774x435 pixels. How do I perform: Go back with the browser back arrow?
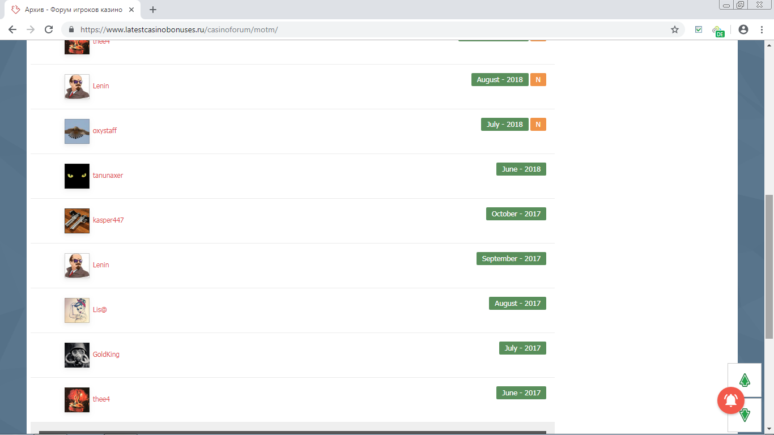tap(12, 29)
